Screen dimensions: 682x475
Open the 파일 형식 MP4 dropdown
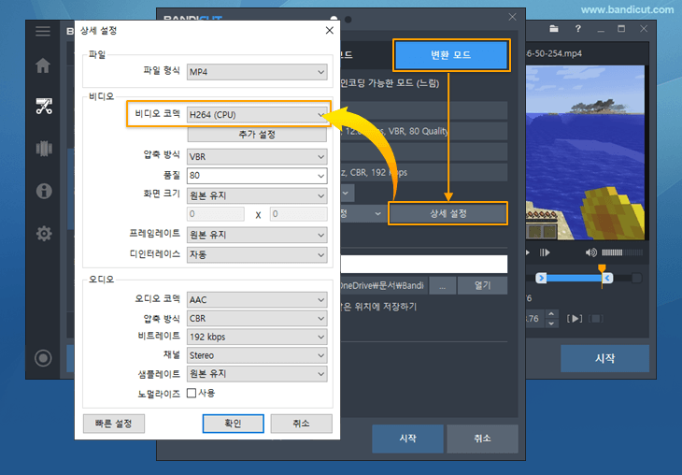(257, 72)
